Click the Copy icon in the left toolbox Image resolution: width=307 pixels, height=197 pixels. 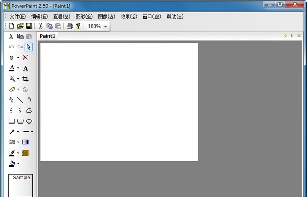click(x=20, y=37)
